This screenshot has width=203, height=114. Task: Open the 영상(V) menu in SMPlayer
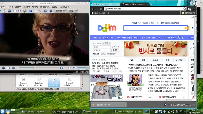click(18, 7)
